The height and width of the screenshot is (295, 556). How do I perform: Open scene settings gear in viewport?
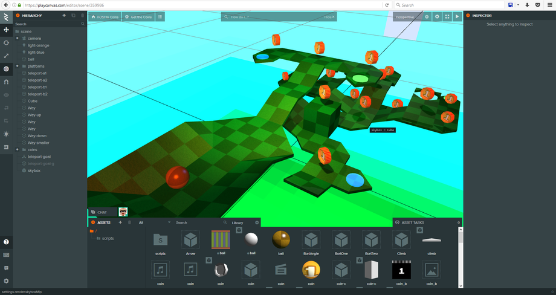click(437, 17)
